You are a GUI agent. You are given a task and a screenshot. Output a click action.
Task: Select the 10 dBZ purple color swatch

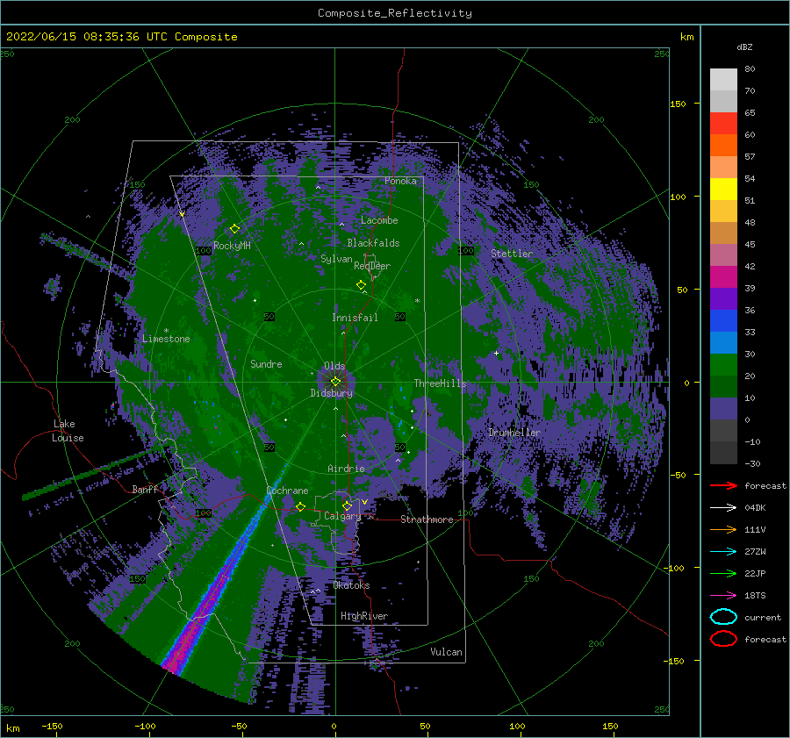723,409
